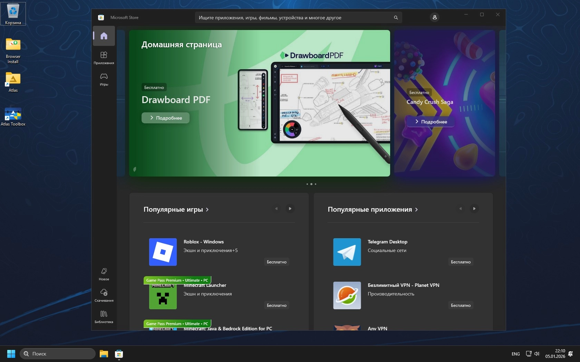Open the Minecraft Launcher listing
Image resolution: width=580 pixels, height=362 pixels.
[x=205, y=285]
